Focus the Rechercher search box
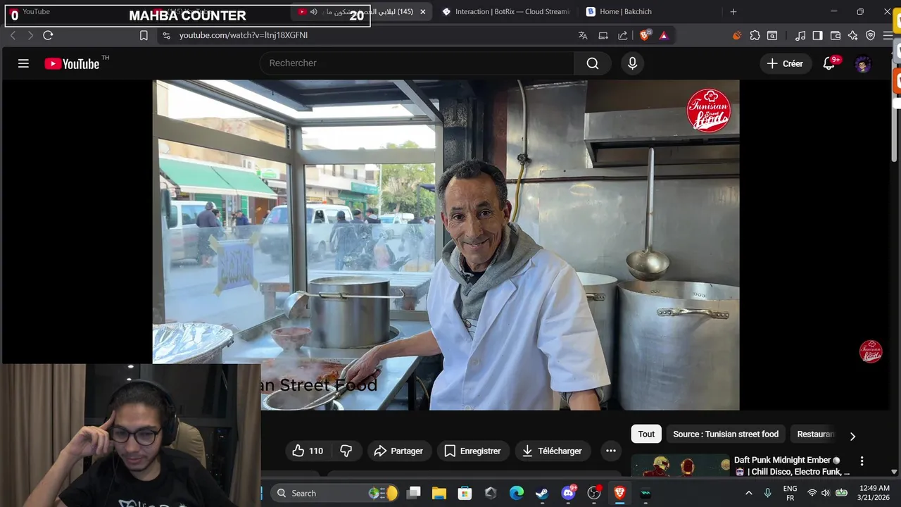 [x=417, y=63]
